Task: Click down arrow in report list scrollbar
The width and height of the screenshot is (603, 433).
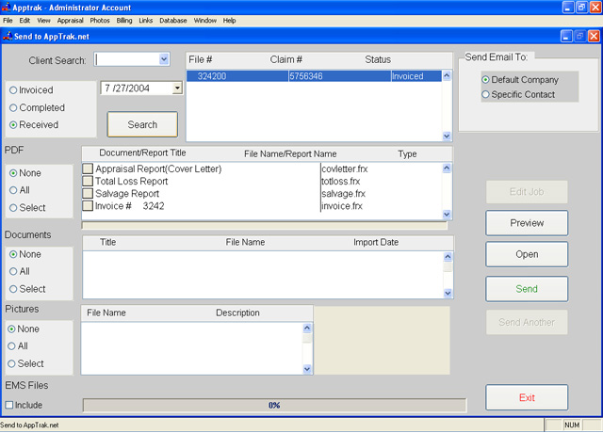Action: [x=447, y=214]
